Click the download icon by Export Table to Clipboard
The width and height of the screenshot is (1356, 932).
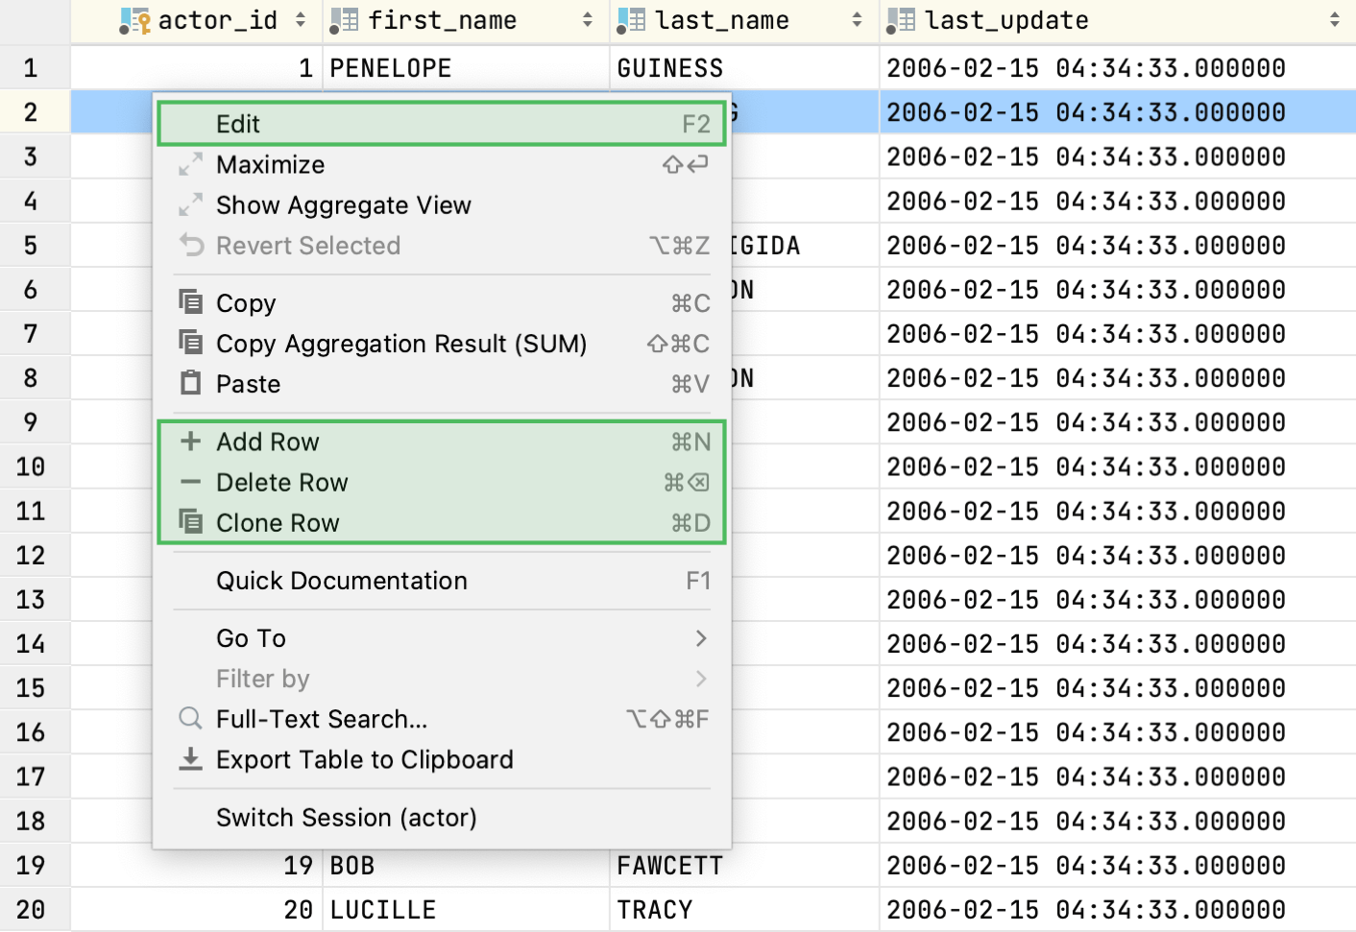click(189, 759)
